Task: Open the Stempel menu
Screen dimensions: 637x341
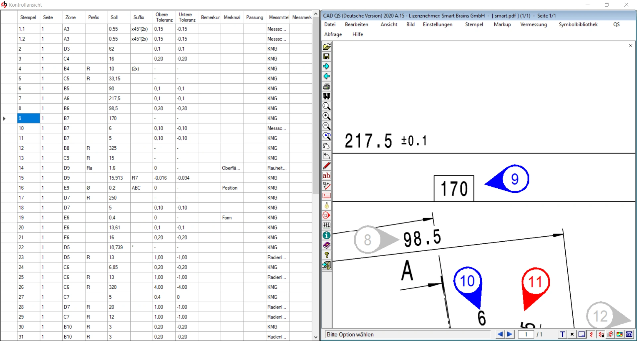Action: point(474,24)
